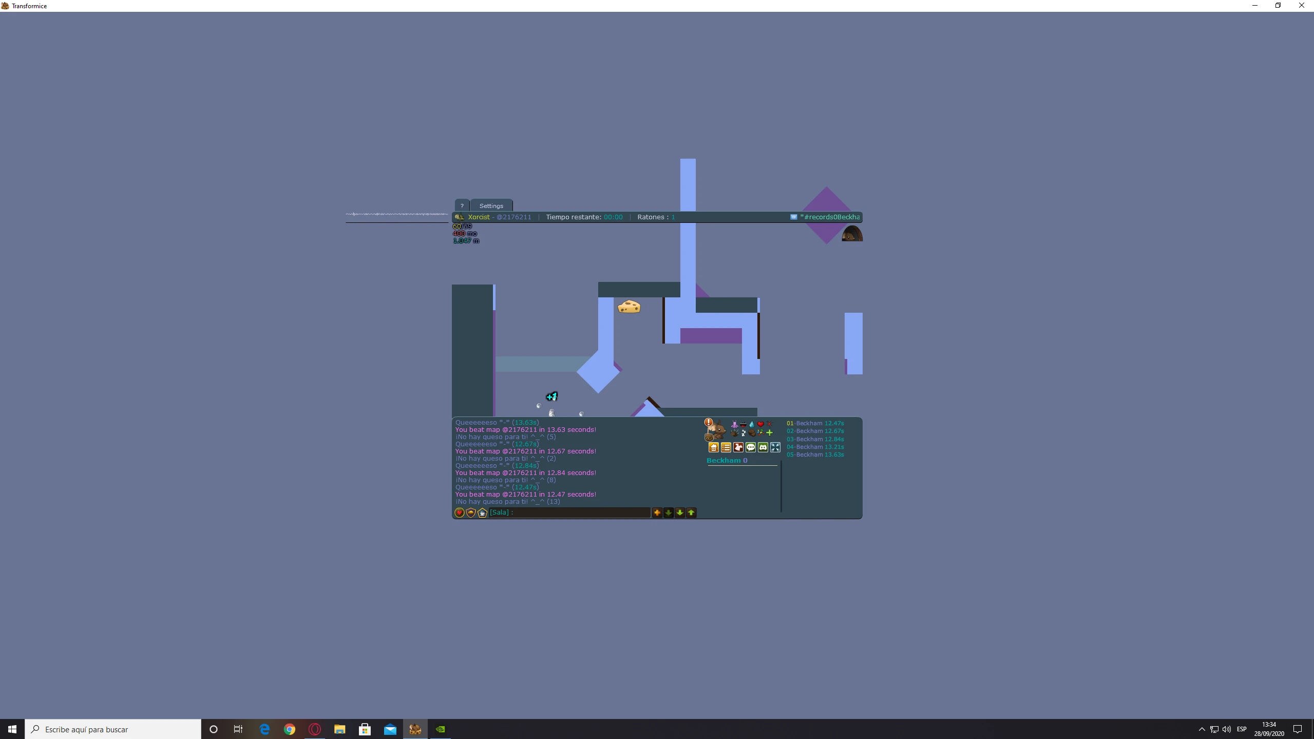Click chat message 'You beat map @2176211 in 13.63 seconds!'
Image resolution: width=1314 pixels, height=739 pixels.
click(526, 429)
